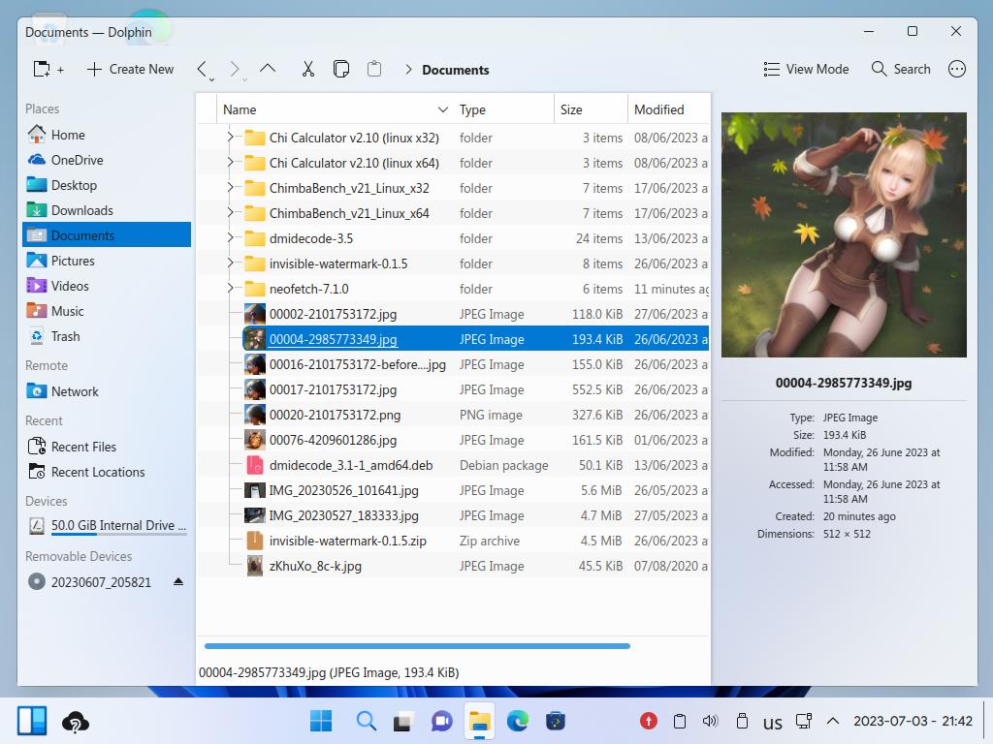993x744 pixels.
Task: Open the View Mode menu
Action: click(806, 69)
